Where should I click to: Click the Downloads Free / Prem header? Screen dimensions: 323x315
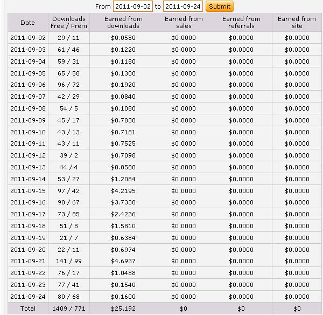coord(69,23)
